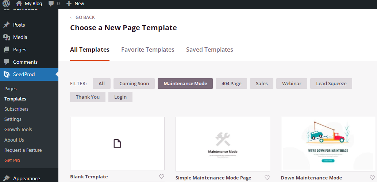The image size is (377, 182).
Task: Click the Media icon in sidebar
Action: pyautogui.click(x=7, y=37)
